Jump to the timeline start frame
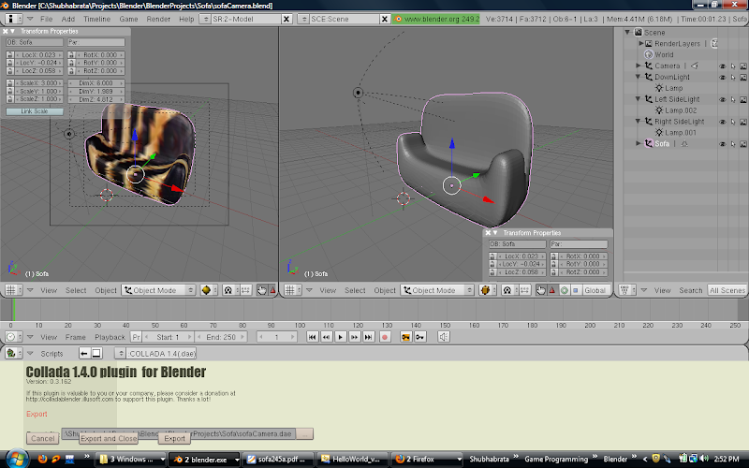This screenshot has width=749, height=468. [314, 336]
